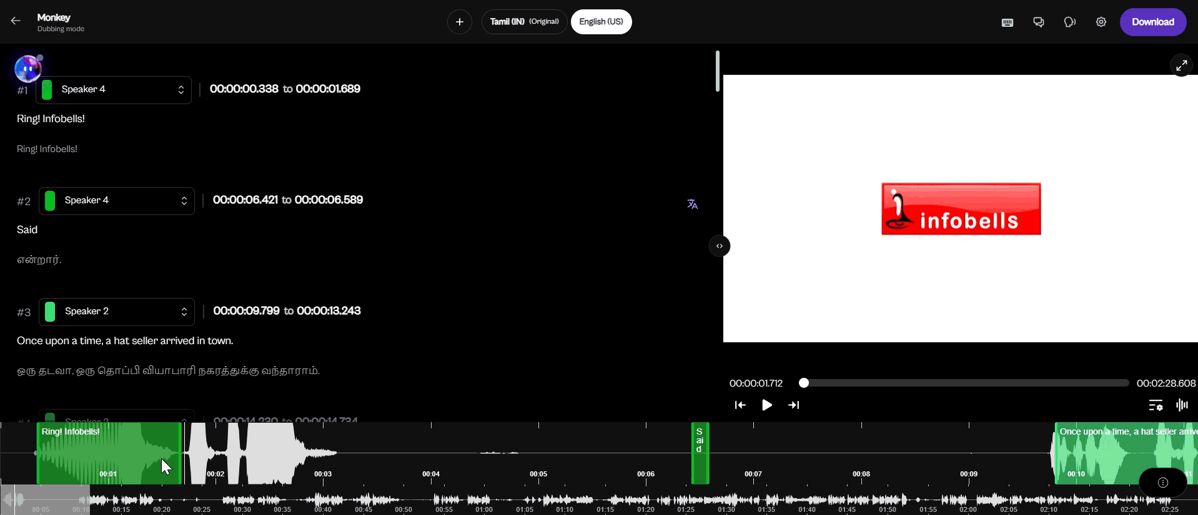This screenshot has height=515, width=1198.
Task: Select the English (US) tab
Action: [x=601, y=22]
